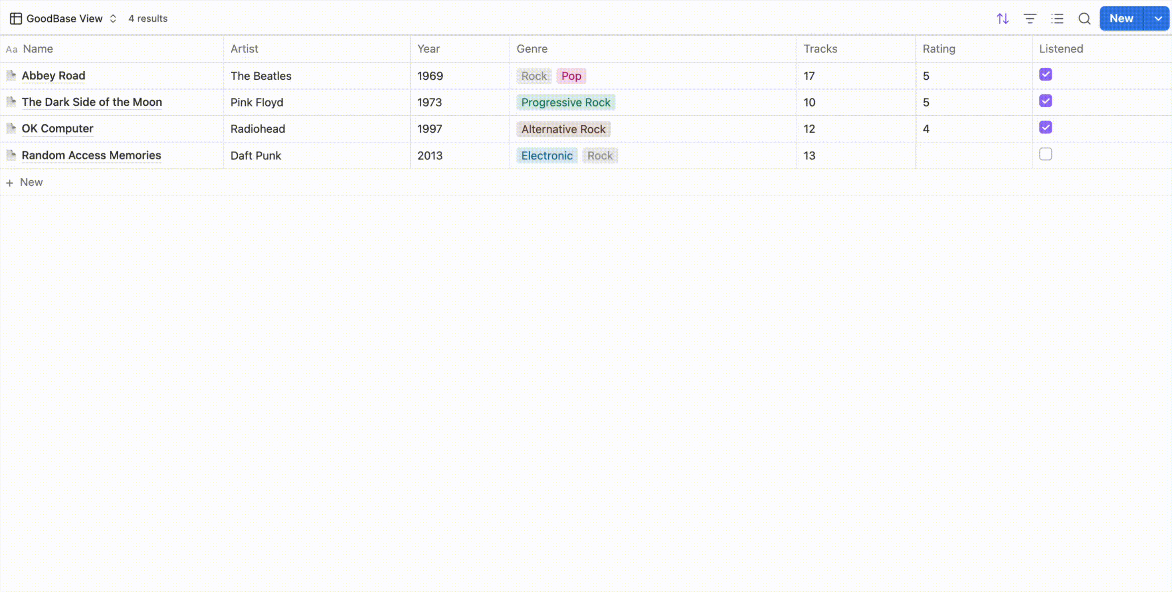Click the Daft Punk artist cell
Image resolution: width=1172 pixels, height=592 pixels.
tap(317, 155)
